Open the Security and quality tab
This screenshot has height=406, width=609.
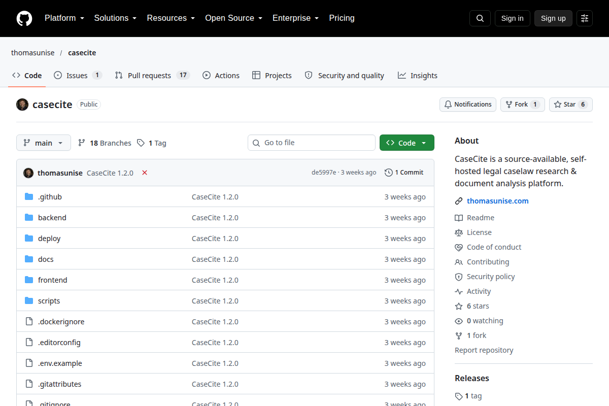click(x=344, y=76)
